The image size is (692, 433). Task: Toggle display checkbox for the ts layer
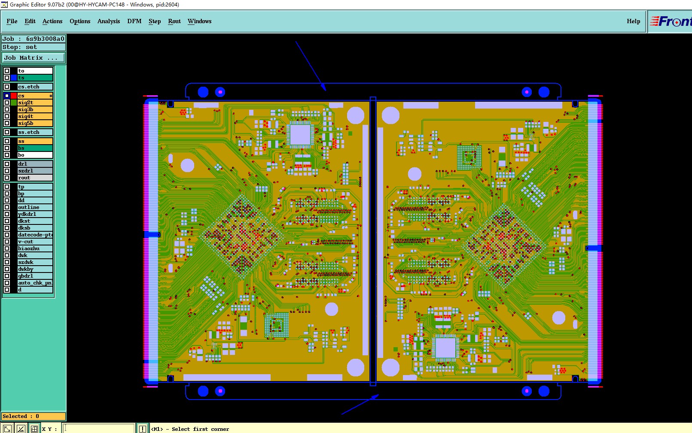[7, 78]
